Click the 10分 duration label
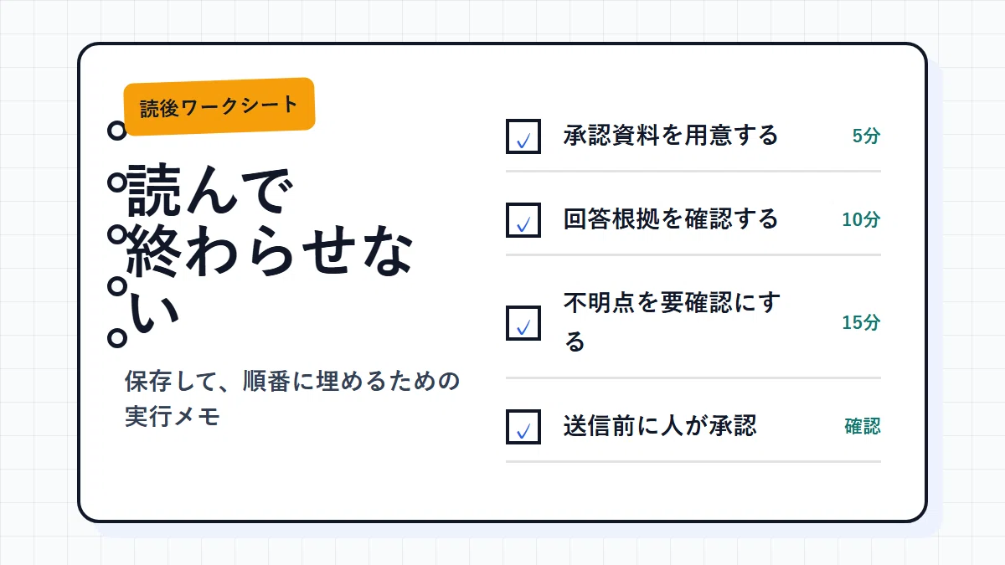The height and width of the screenshot is (565, 1005). (x=861, y=219)
